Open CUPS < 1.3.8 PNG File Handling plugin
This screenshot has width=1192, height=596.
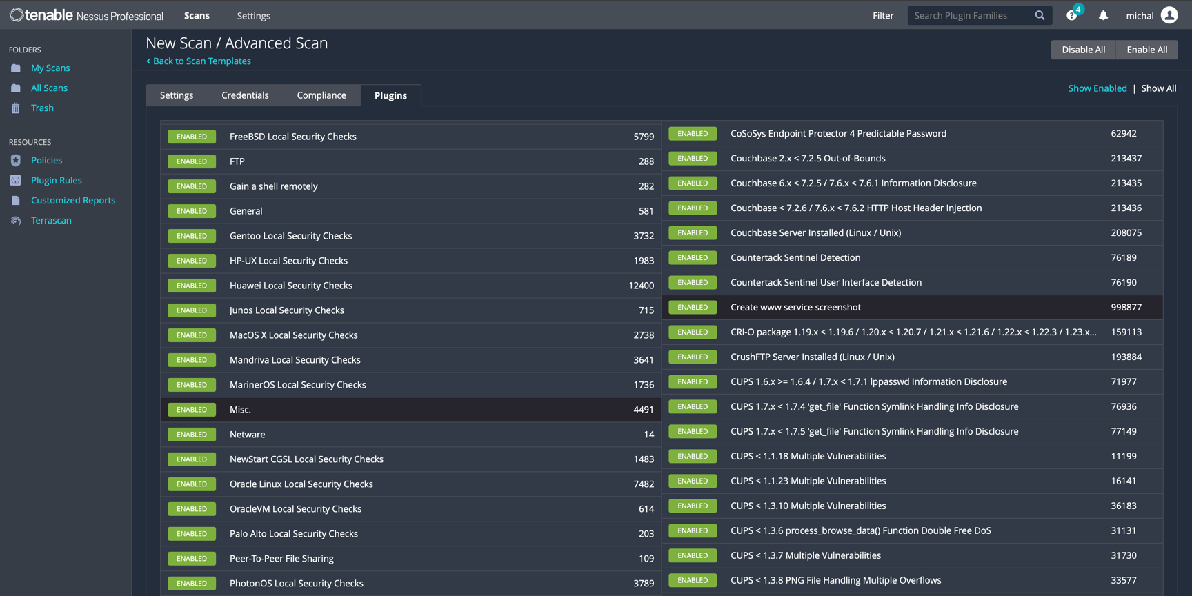(912, 581)
